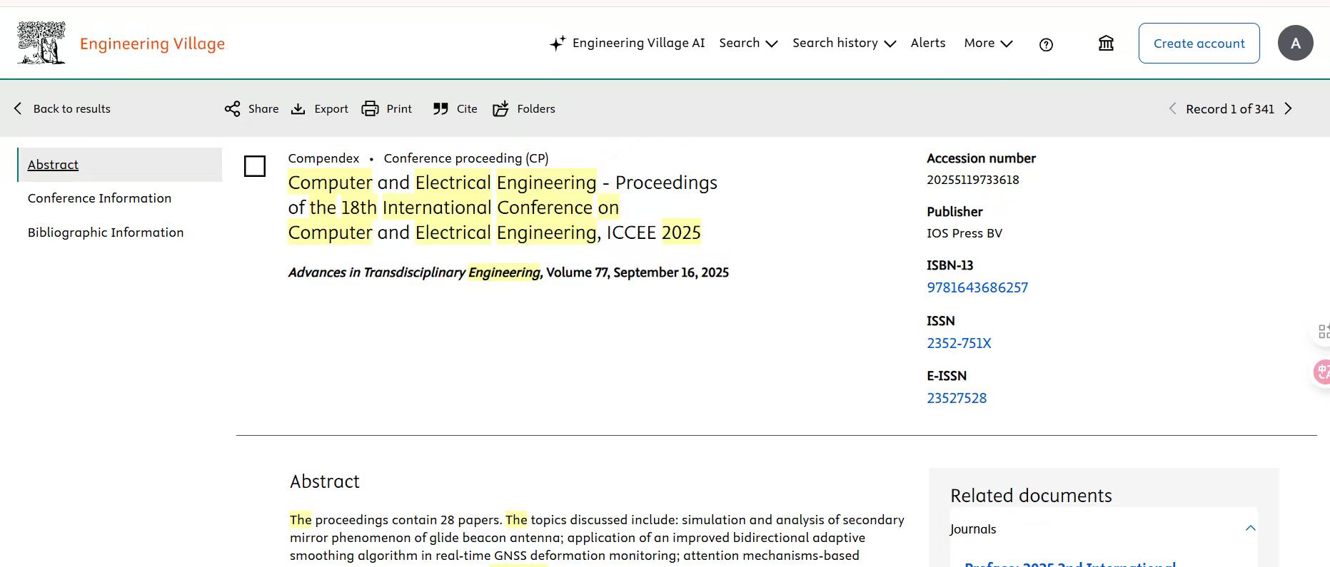
Task: Select the record checkbox beside title
Action: 255,166
